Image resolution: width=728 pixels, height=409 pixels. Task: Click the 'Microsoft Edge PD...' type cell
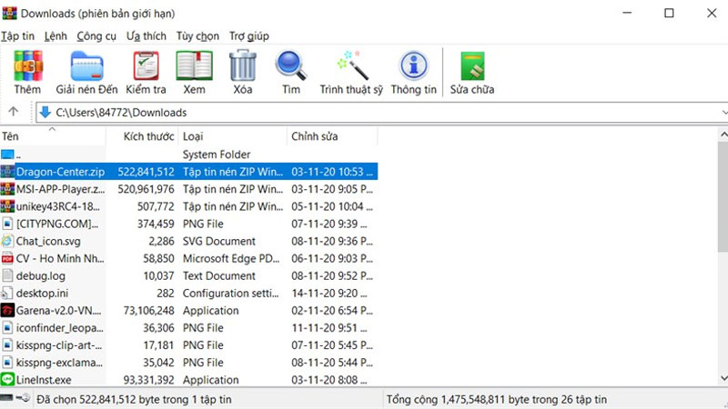pyautogui.click(x=231, y=258)
